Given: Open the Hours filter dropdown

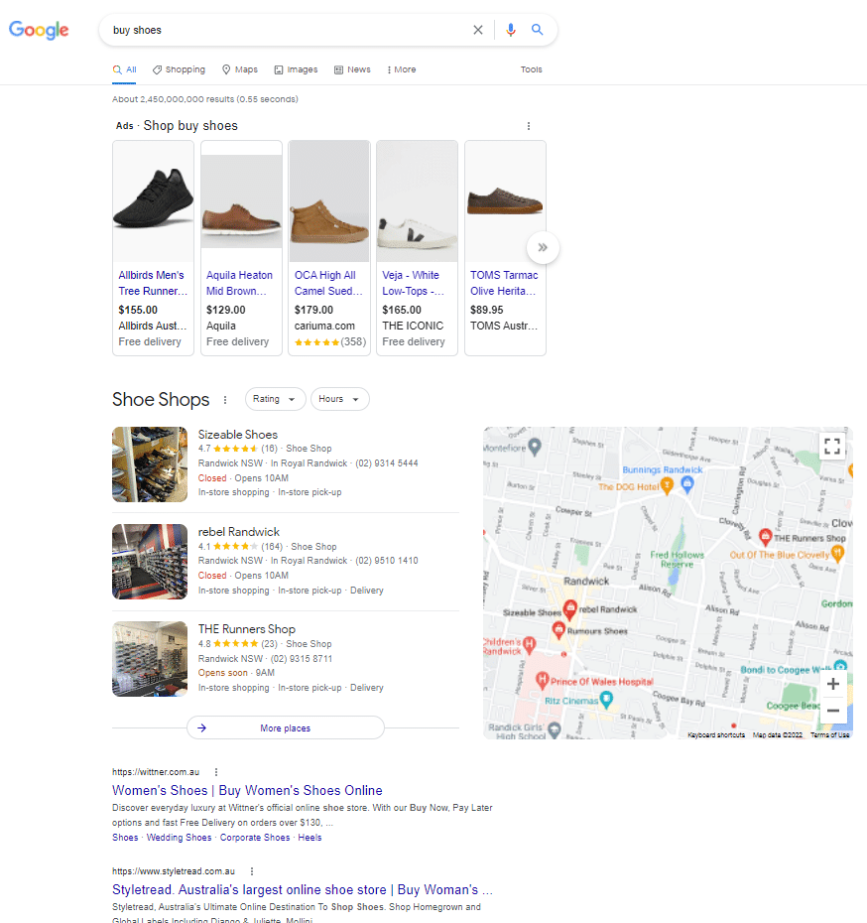Looking at the screenshot, I should (x=339, y=399).
